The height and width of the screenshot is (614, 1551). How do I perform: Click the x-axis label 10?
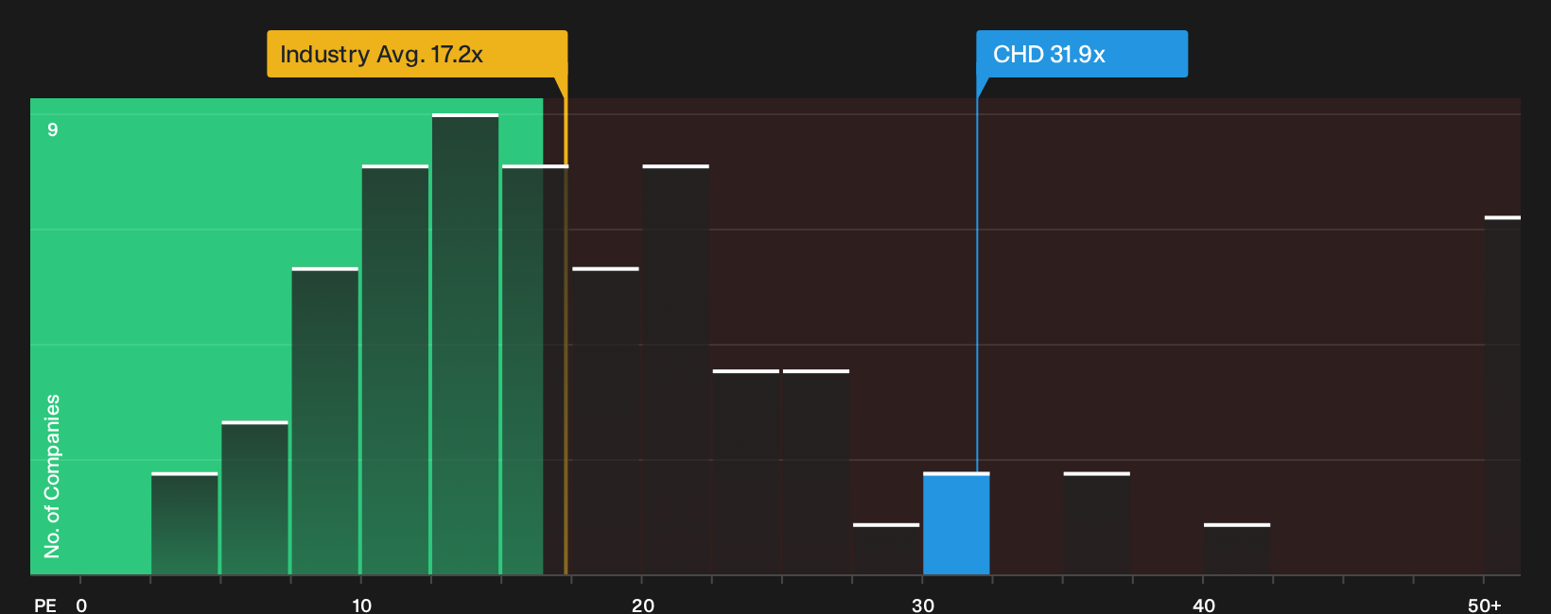pyautogui.click(x=361, y=605)
